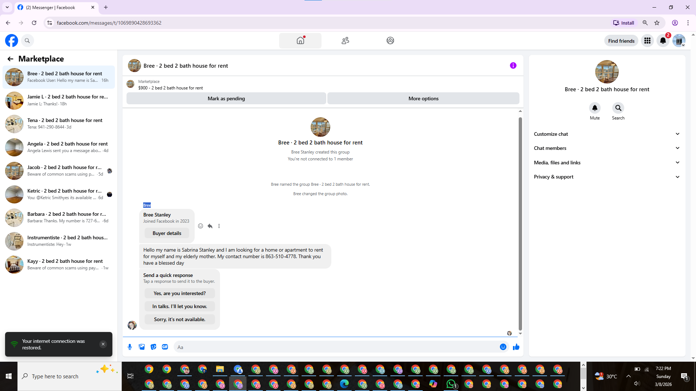Dismiss the internet connection restored notice
696x391 pixels.
pos(103,344)
